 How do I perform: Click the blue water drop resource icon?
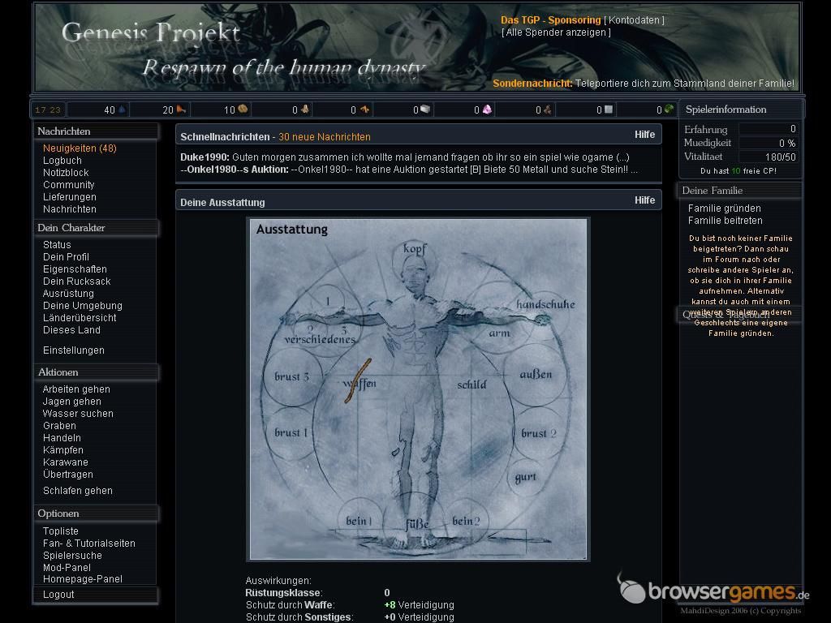(x=122, y=110)
